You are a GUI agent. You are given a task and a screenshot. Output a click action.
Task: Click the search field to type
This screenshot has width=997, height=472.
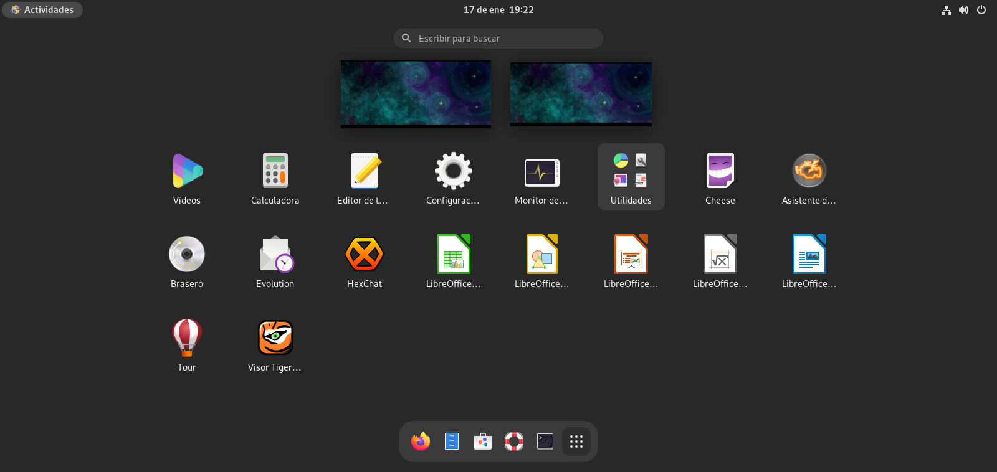coord(499,39)
